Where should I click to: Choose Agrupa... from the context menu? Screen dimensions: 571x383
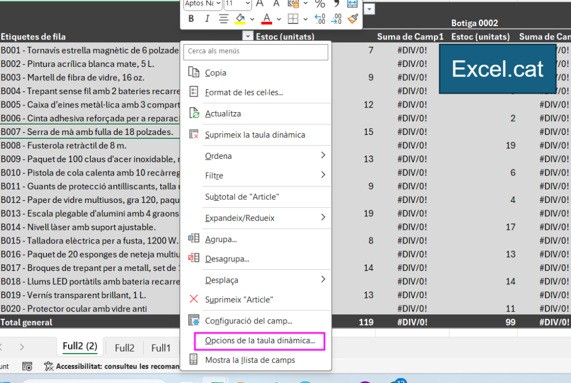click(255, 239)
